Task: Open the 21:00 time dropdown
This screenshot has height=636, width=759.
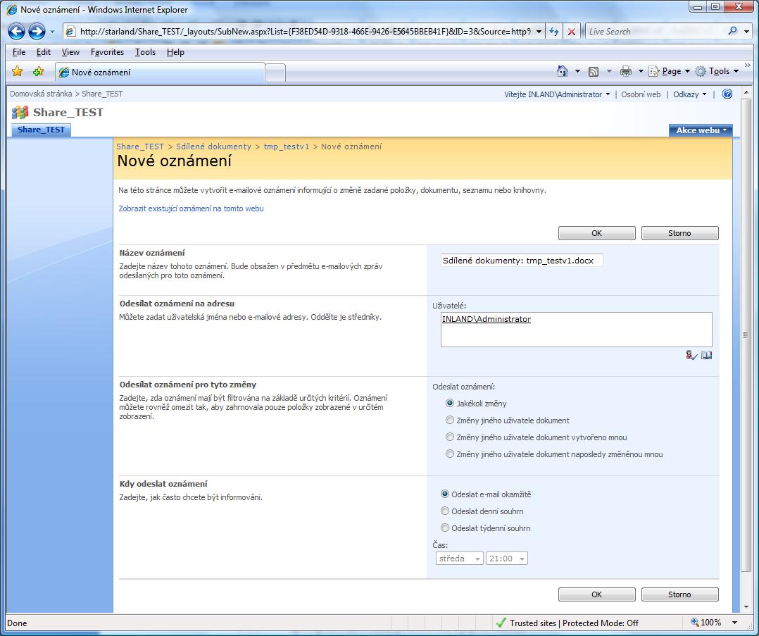Action: [x=506, y=559]
